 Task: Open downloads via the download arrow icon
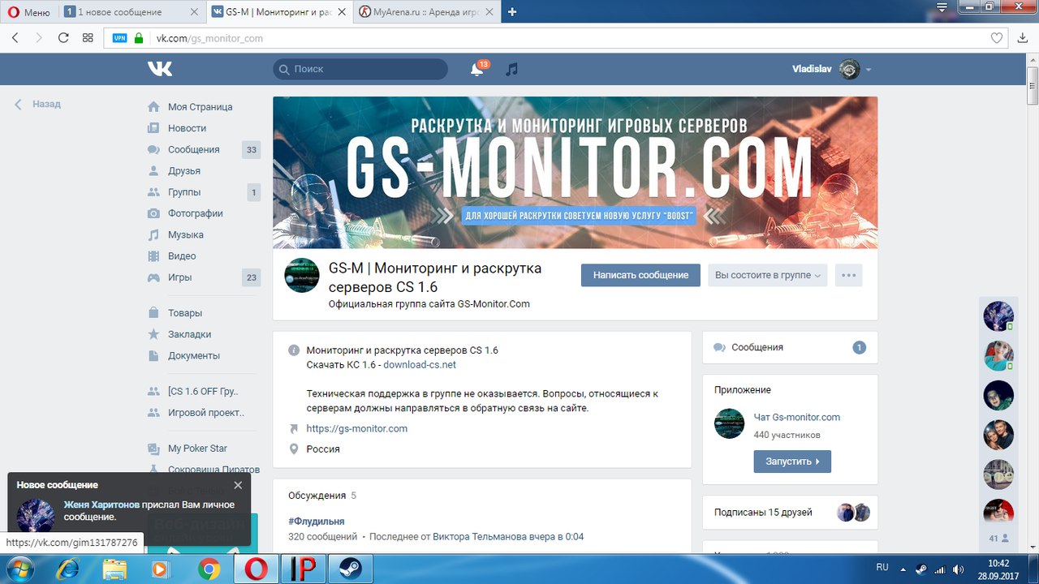click(1023, 38)
